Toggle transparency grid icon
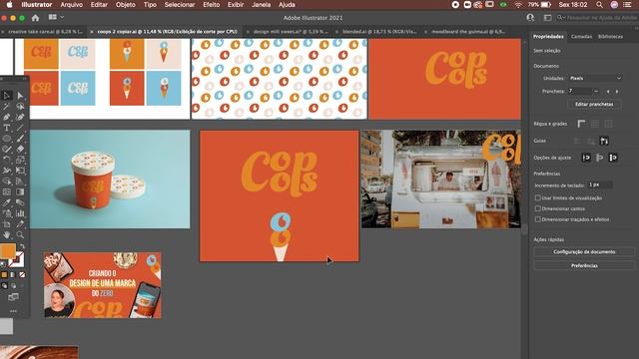639x359 pixels. tap(608, 124)
